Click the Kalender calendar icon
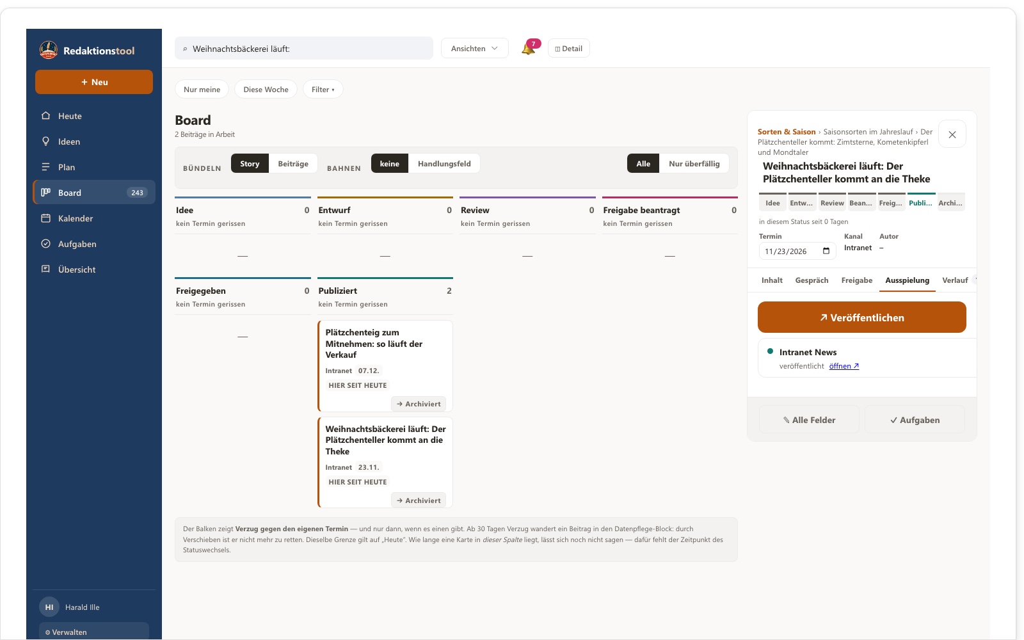 click(45, 218)
